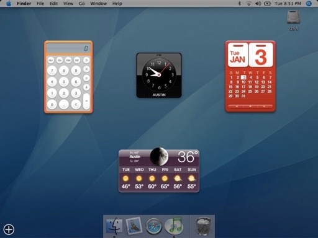This screenshot has width=318, height=238.
Task: Click the moon icon on weather widget
Action: pyautogui.click(x=159, y=156)
